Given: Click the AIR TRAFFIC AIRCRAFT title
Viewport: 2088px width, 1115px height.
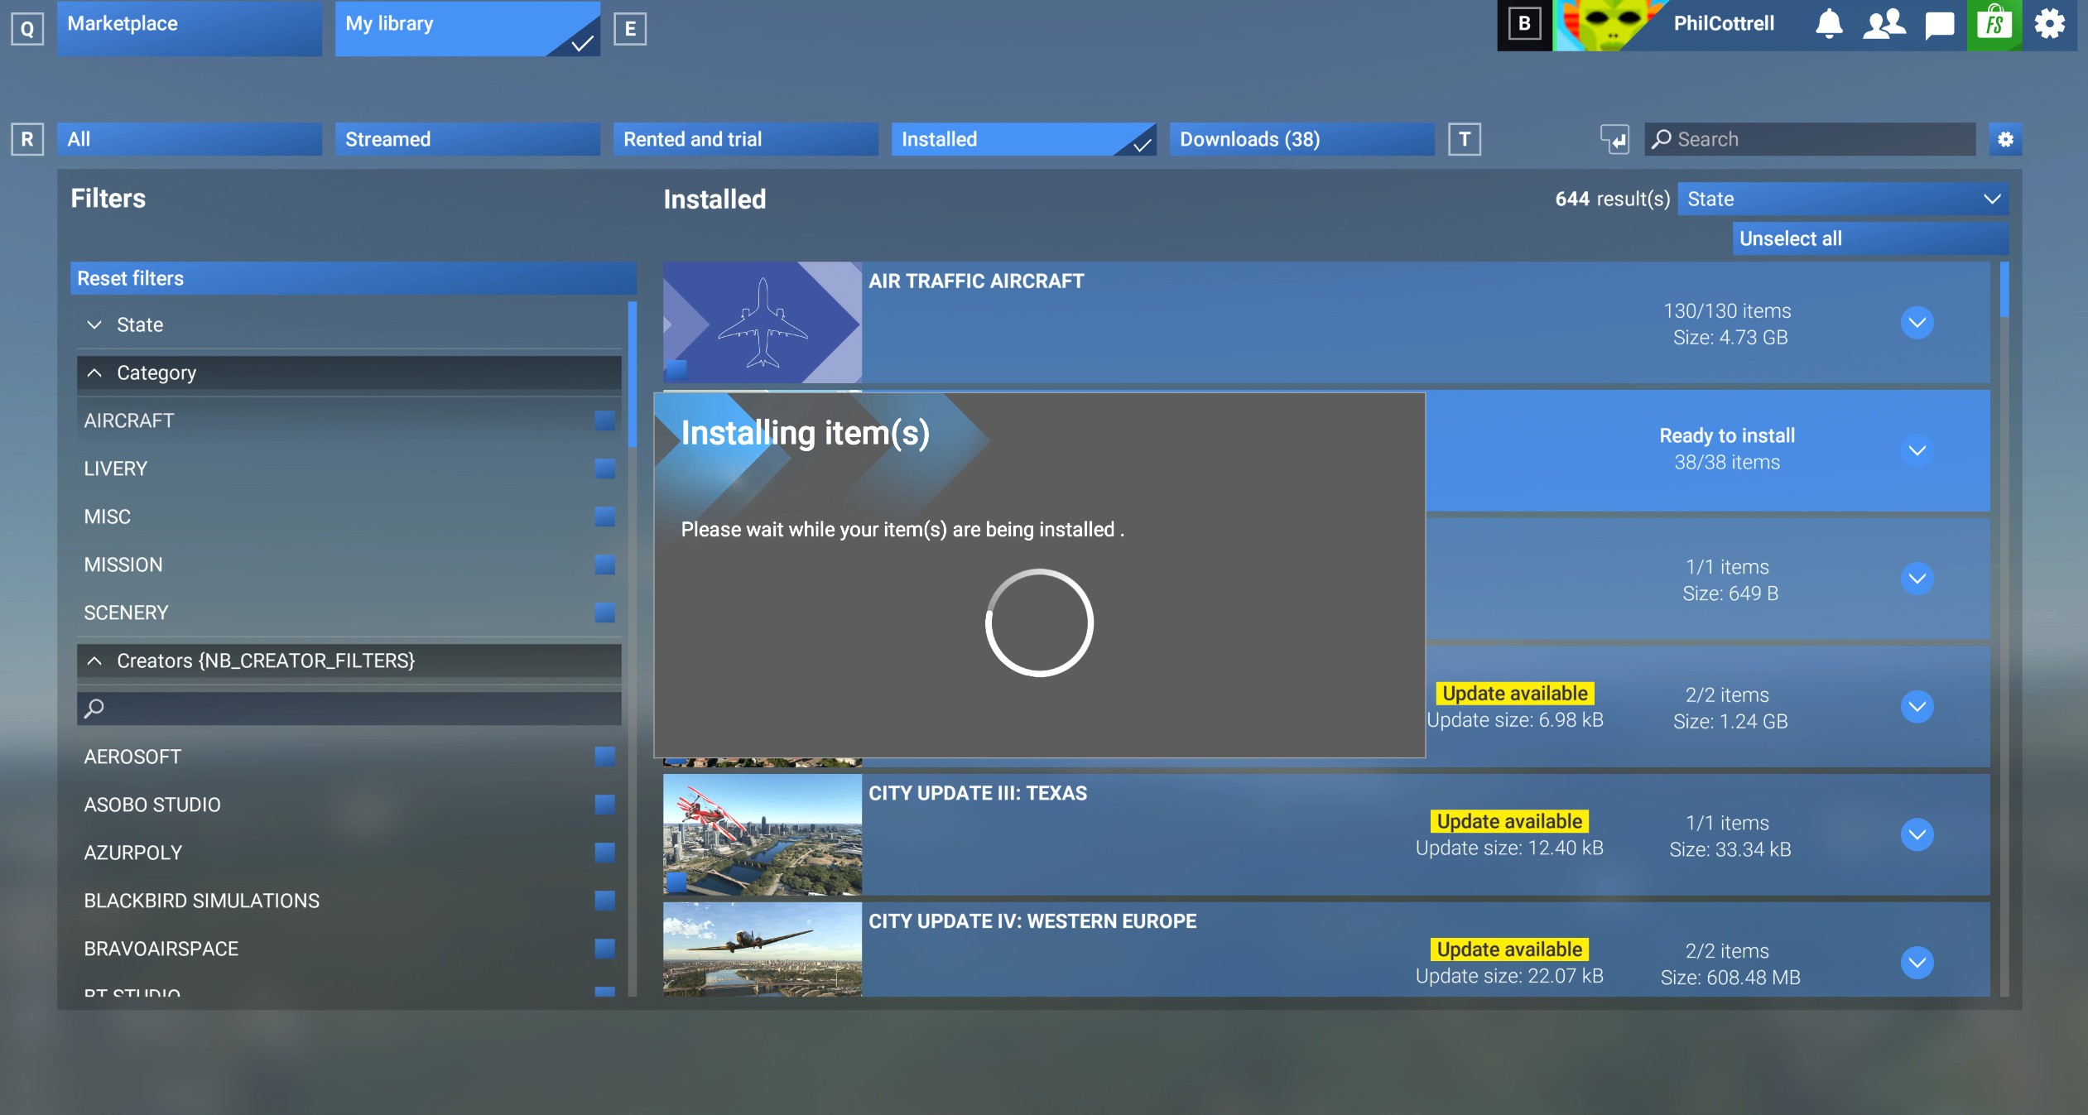Looking at the screenshot, I should point(976,281).
